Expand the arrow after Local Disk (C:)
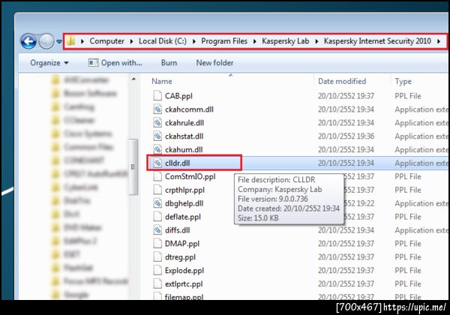 pos(194,41)
